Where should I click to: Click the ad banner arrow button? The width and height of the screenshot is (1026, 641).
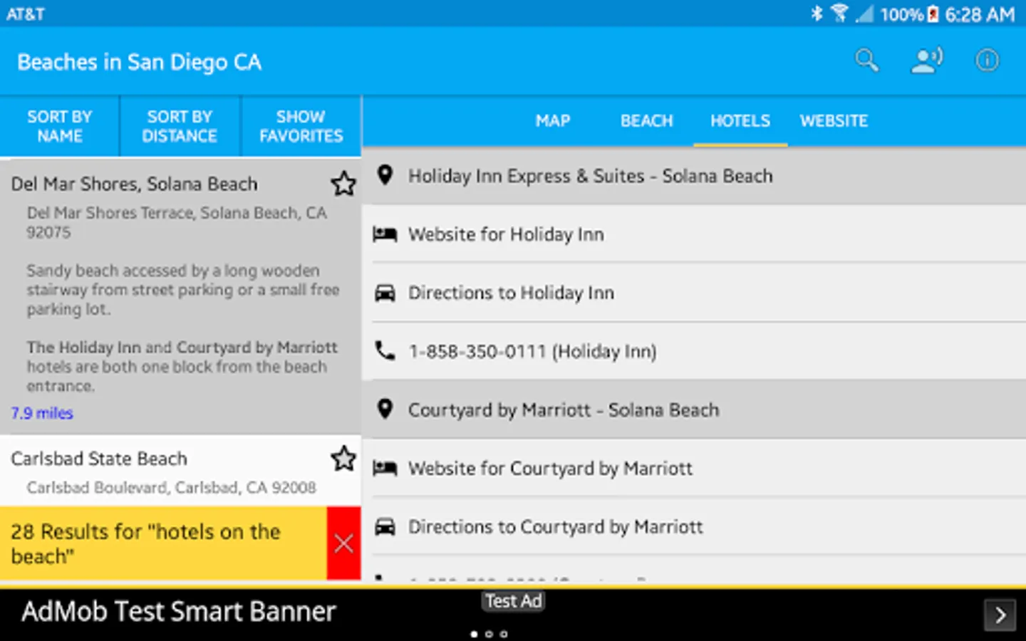click(x=1000, y=615)
